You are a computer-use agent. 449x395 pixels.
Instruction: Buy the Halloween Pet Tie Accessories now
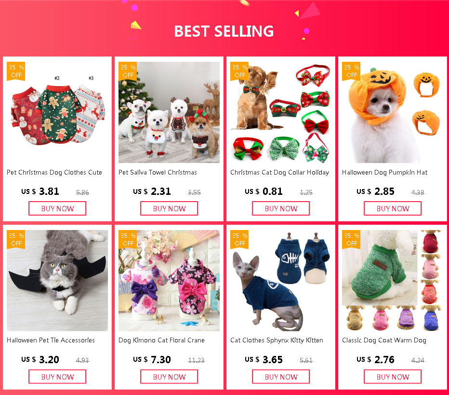click(57, 377)
